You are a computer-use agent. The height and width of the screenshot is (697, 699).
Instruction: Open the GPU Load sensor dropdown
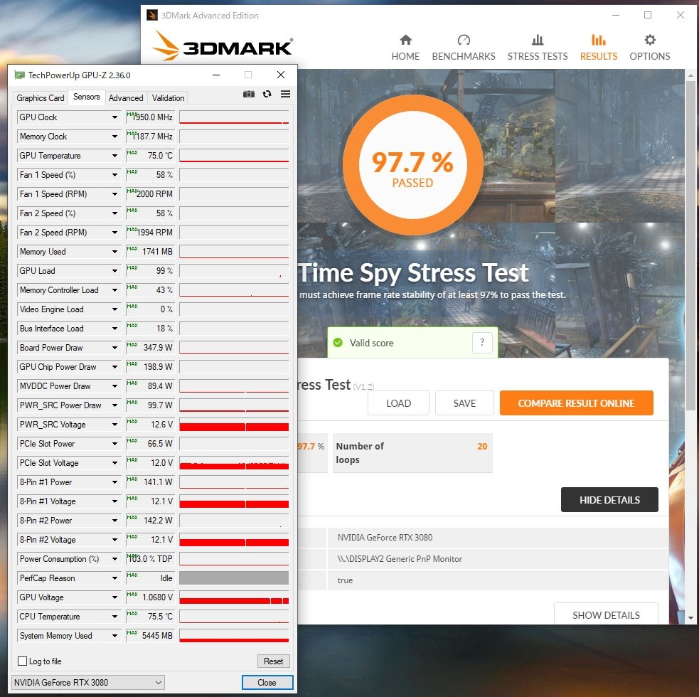coord(114,271)
